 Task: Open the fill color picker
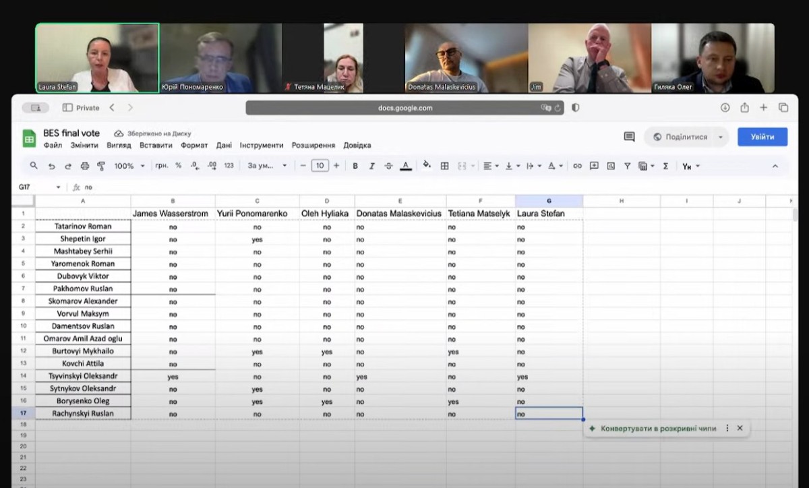tap(427, 165)
